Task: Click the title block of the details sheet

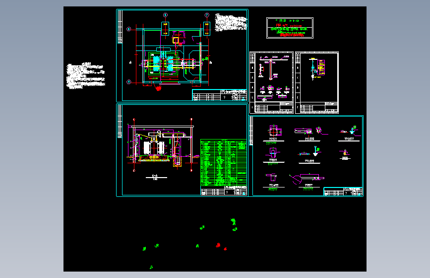Action: coord(343,191)
